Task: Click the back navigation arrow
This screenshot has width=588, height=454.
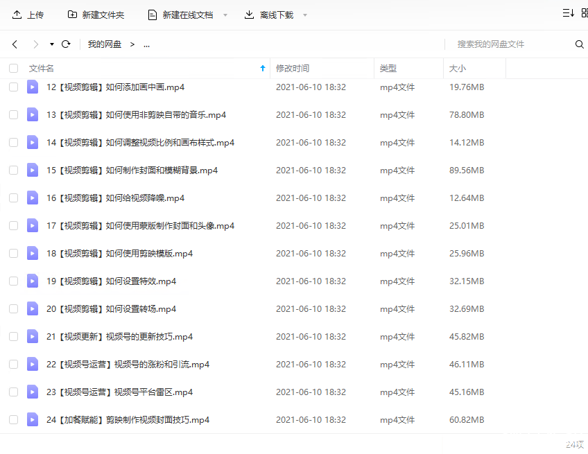Action: click(x=15, y=44)
